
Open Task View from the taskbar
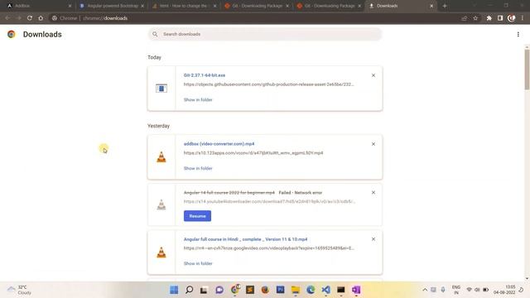point(204,290)
